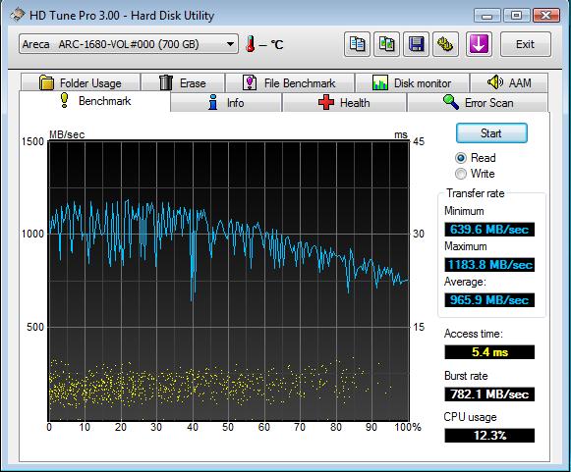571x472 pixels.
Task: Click the HD Tune Pro title bar icon
Action: tap(17, 15)
